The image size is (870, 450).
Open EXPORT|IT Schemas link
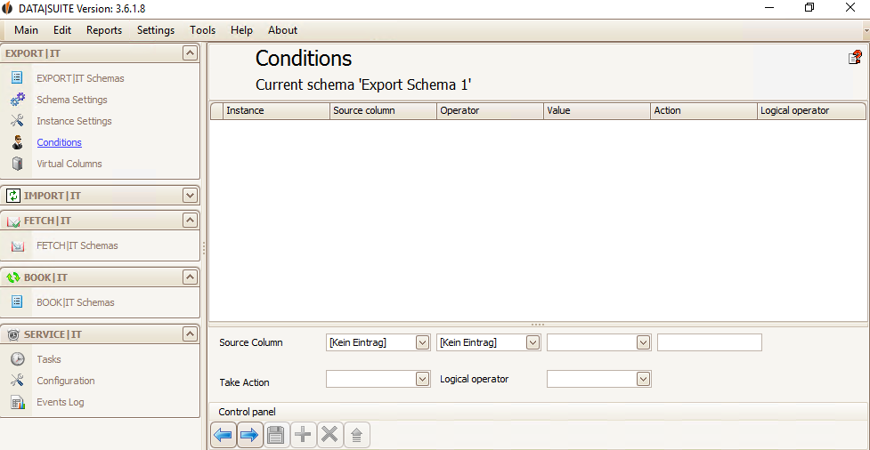point(80,78)
